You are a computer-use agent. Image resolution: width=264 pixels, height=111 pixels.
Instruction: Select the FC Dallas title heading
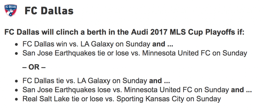(x=49, y=11)
